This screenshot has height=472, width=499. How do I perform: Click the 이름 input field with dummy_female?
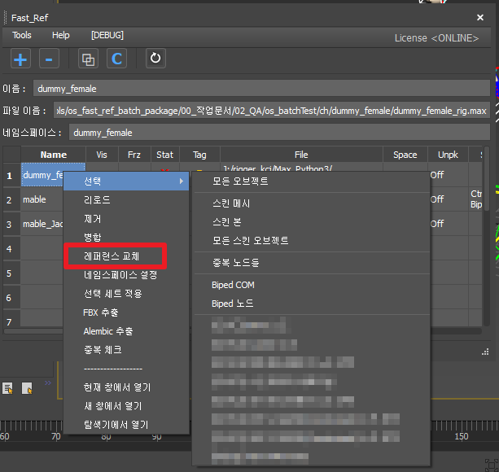[x=261, y=89]
